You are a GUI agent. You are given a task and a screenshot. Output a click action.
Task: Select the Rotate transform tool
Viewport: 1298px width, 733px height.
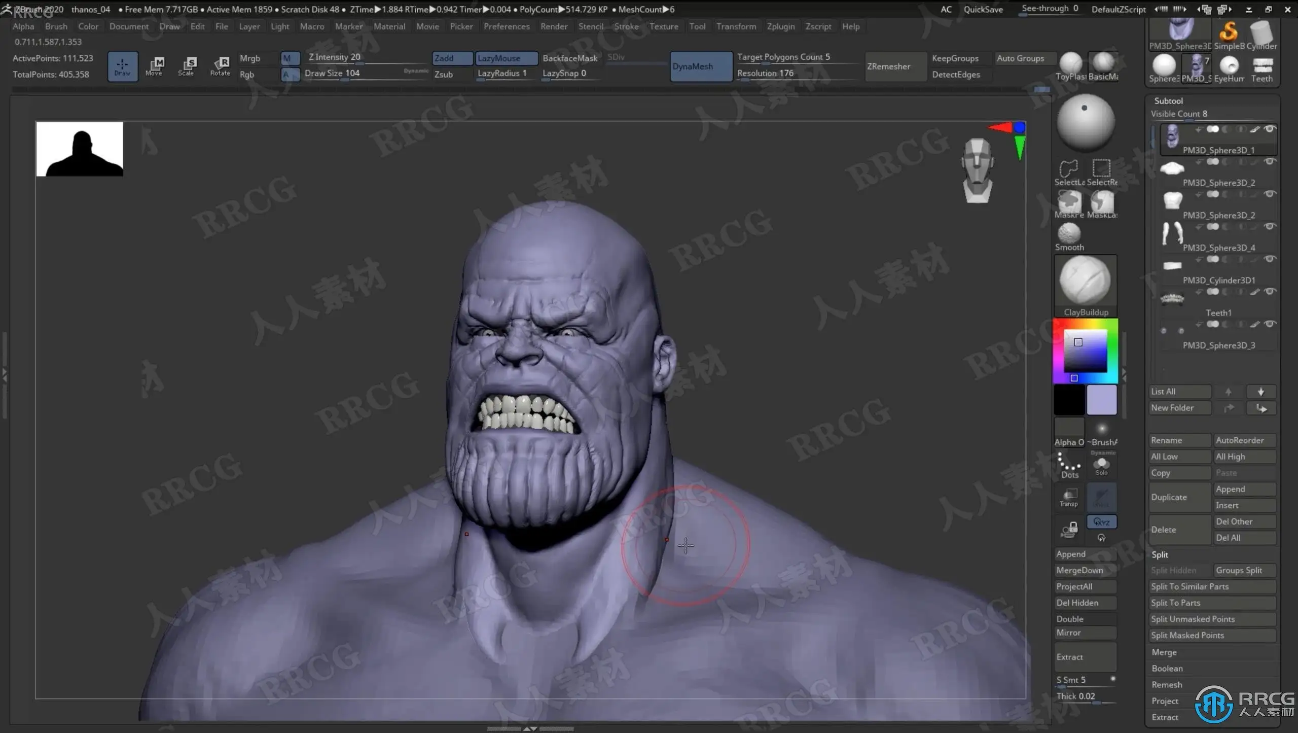click(221, 66)
